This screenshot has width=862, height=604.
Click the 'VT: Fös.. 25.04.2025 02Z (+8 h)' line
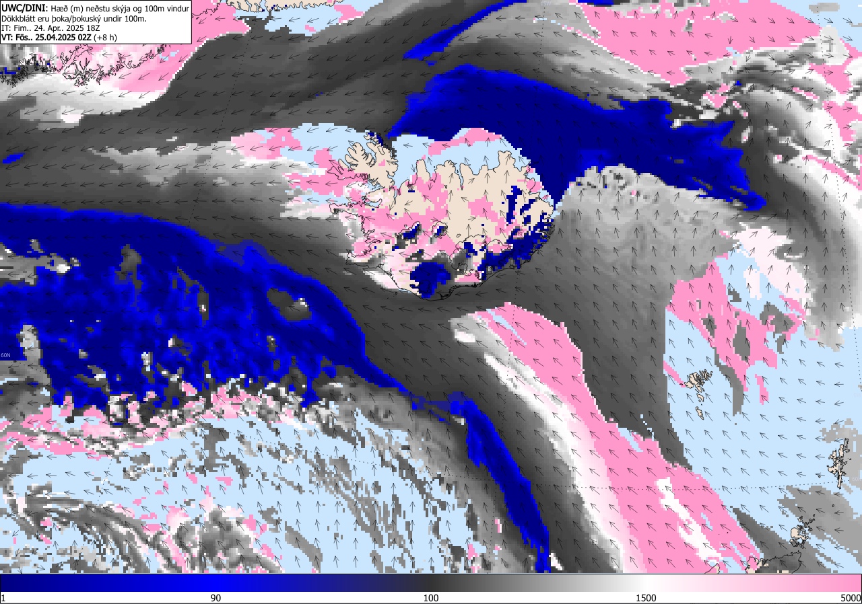pyautogui.click(x=59, y=38)
